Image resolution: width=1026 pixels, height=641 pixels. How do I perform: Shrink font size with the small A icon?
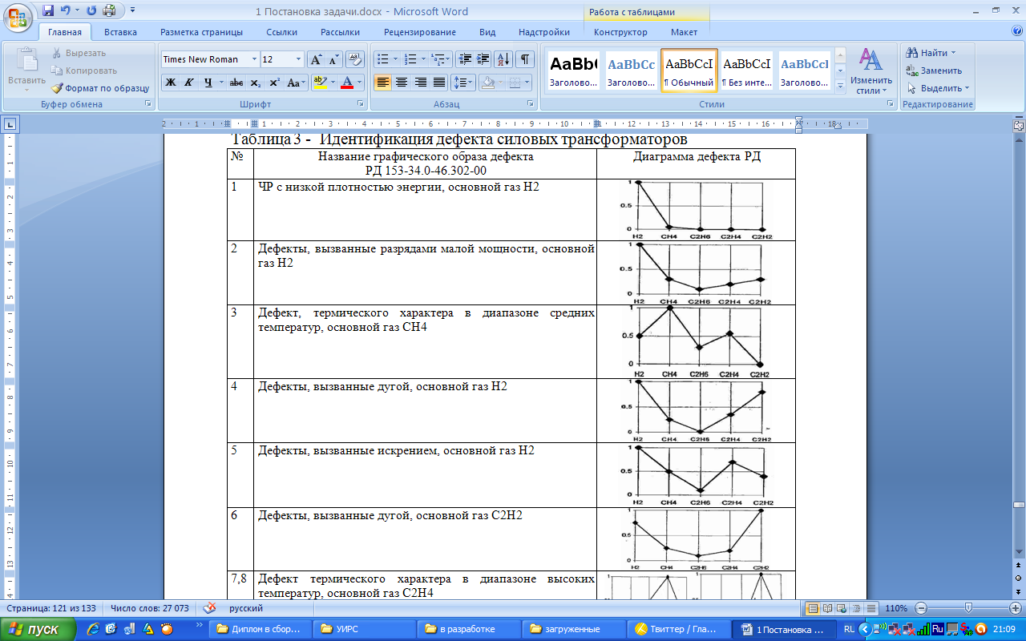pyautogui.click(x=333, y=59)
